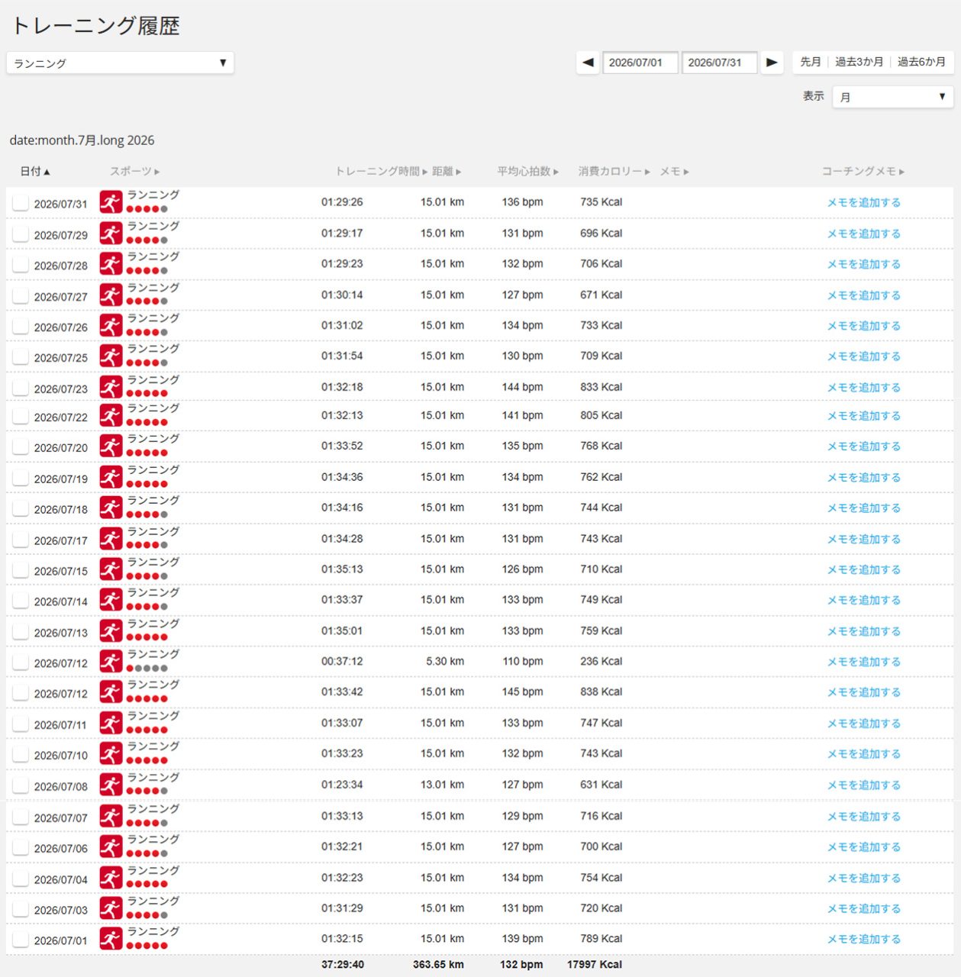Viewport: 961px width, 977px height.
Task: Select the 過去3か月 range tab
Action: click(x=859, y=62)
